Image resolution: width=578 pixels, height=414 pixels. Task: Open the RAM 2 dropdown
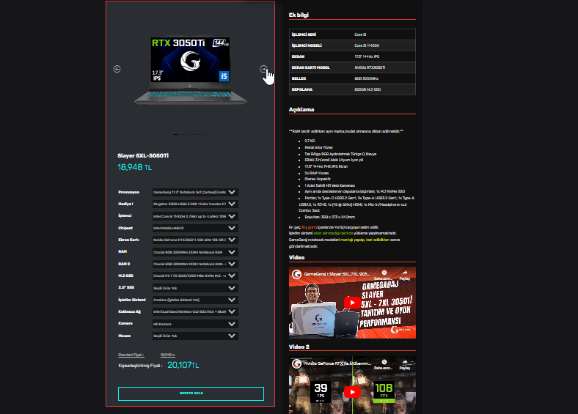[x=195, y=264]
